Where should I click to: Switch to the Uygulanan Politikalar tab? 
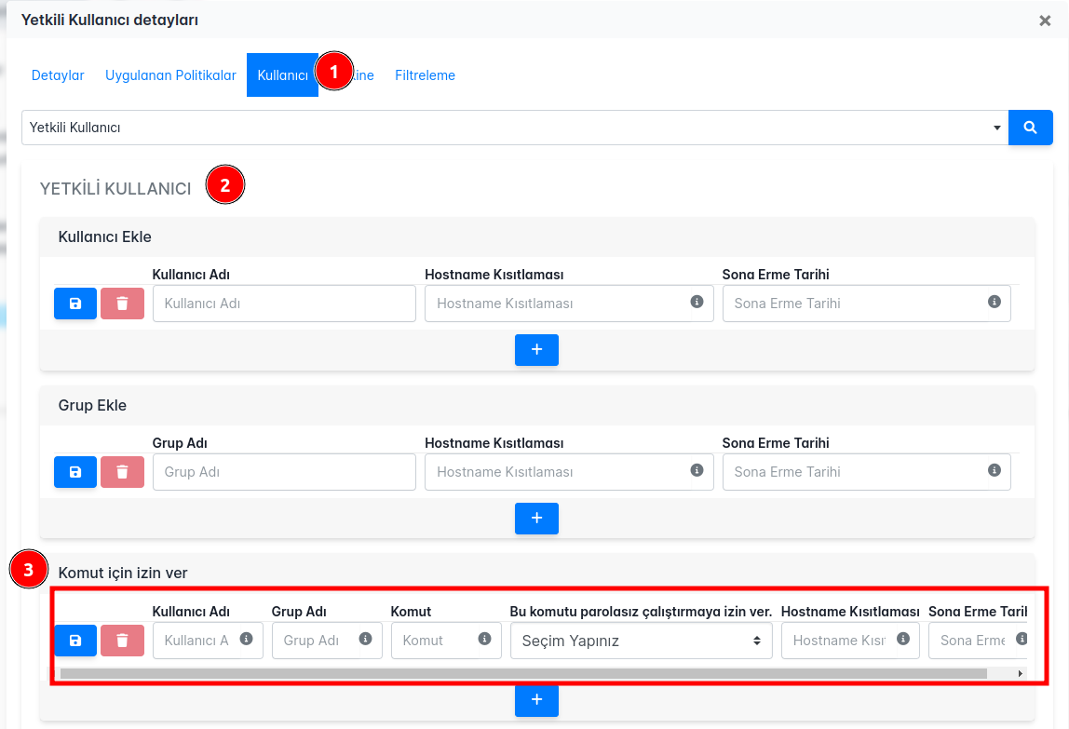pos(170,75)
